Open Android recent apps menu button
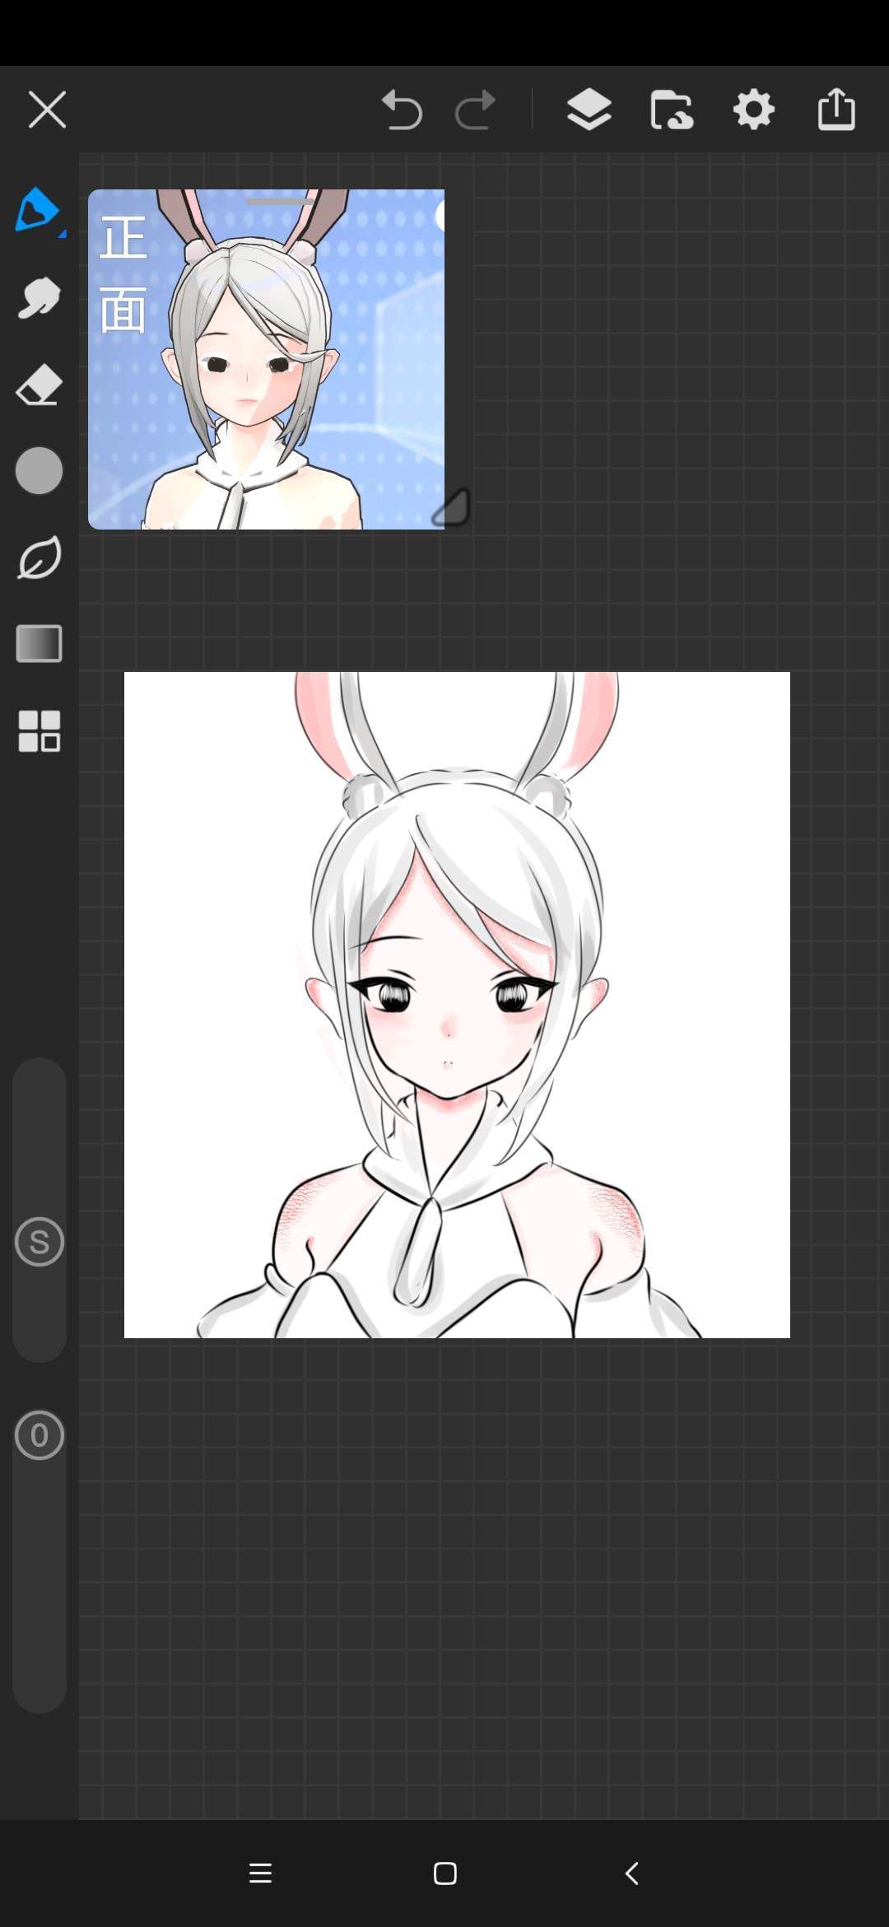The image size is (889, 1927). tap(260, 1873)
